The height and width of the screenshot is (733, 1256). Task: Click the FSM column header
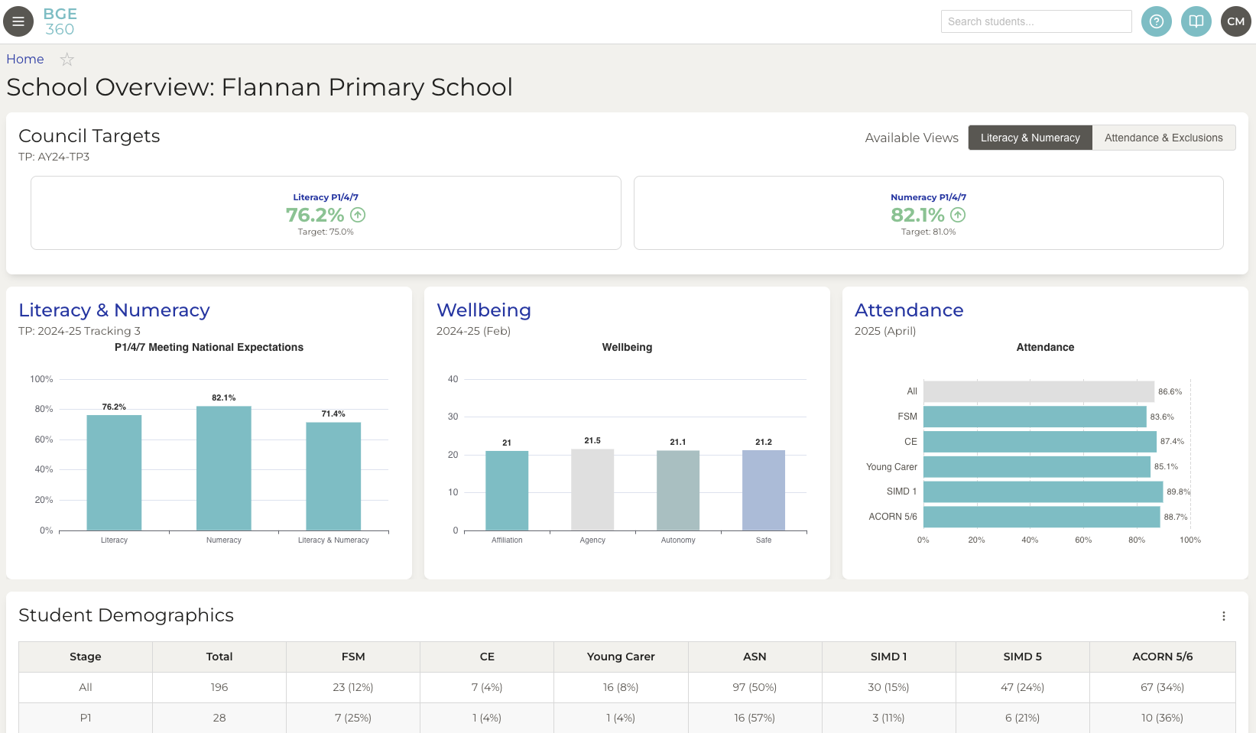coord(353,657)
